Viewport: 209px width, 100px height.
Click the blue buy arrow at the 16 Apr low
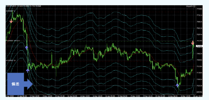(x=177, y=85)
